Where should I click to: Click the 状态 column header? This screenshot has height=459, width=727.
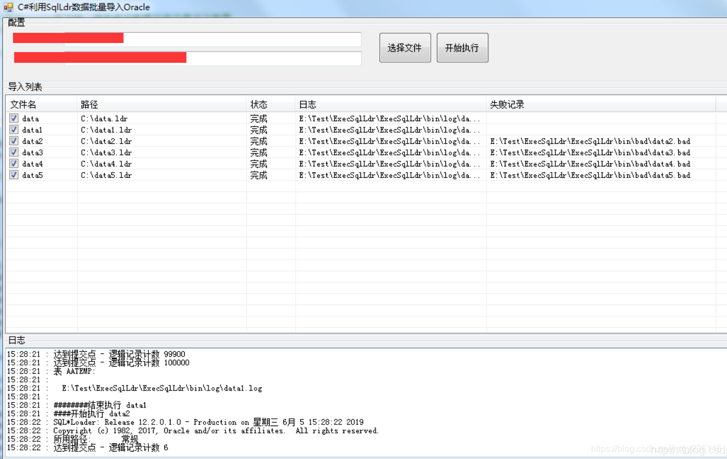271,104
